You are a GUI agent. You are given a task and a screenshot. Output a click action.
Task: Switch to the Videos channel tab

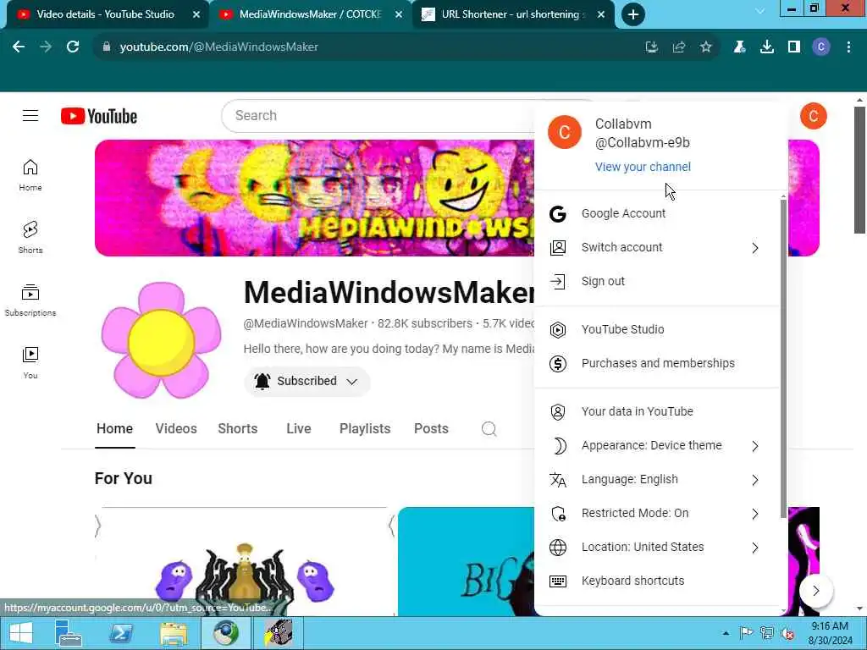tap(176, 429)
